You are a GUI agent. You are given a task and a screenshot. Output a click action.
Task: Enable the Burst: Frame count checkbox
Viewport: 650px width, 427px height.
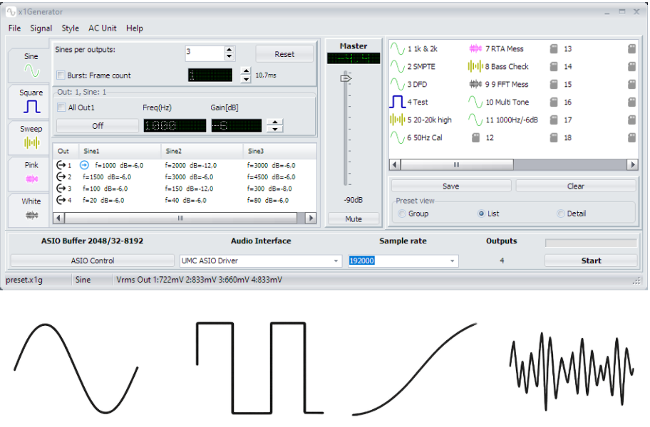61,75
